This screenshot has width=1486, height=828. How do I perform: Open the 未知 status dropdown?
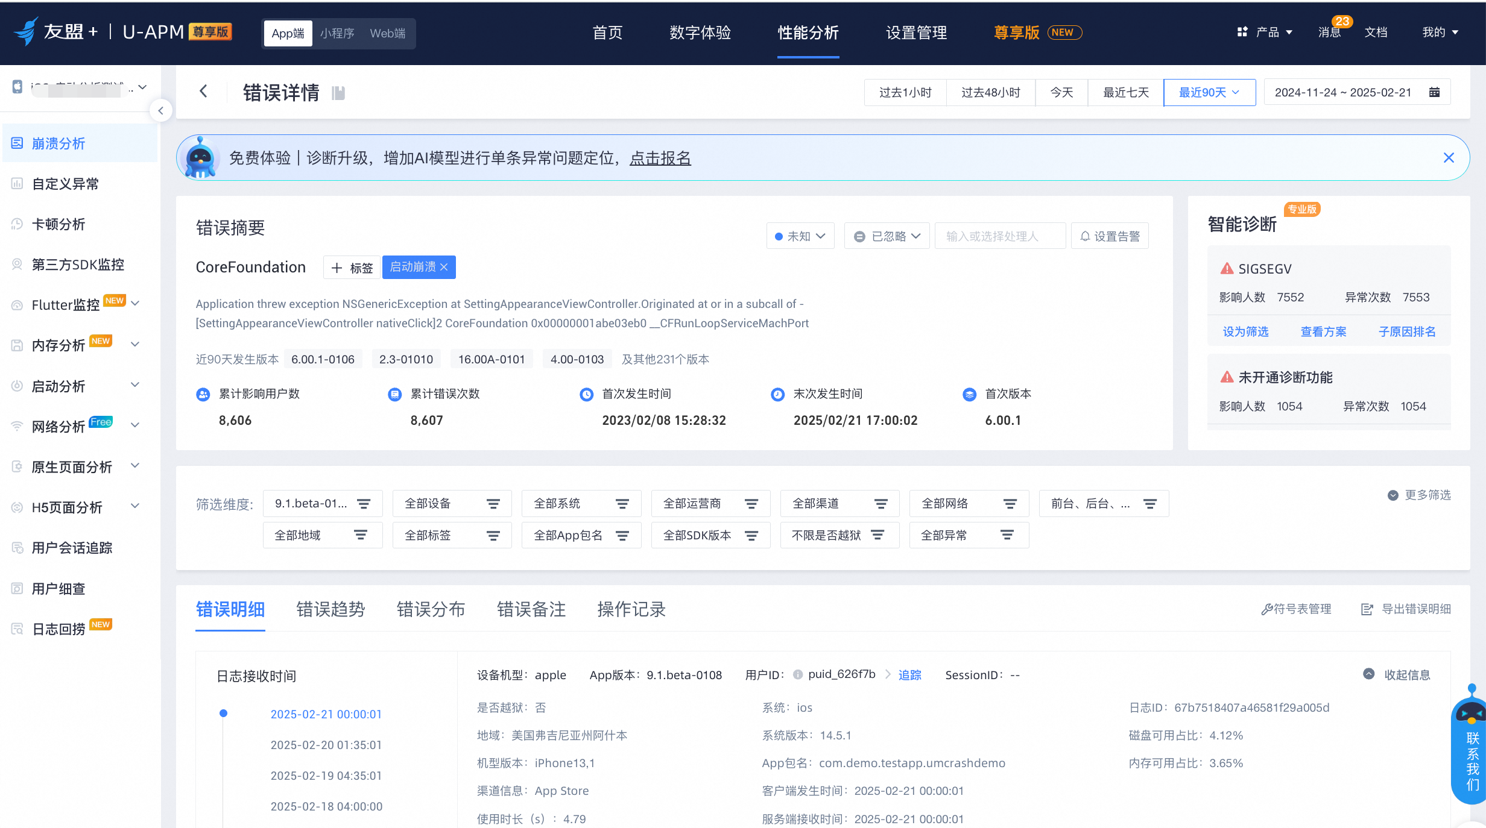click(x=800, y=236)
